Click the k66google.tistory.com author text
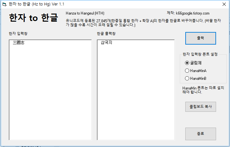The width and height of the screenshot is (230, 147). click(193, 13)
